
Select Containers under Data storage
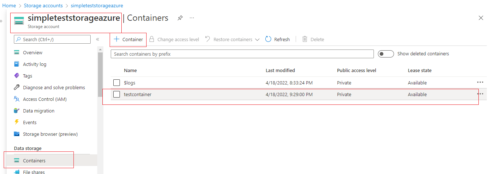(x=34, y=161)
